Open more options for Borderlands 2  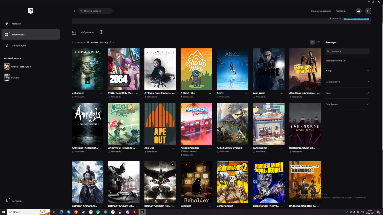click(x=246, y=206)
